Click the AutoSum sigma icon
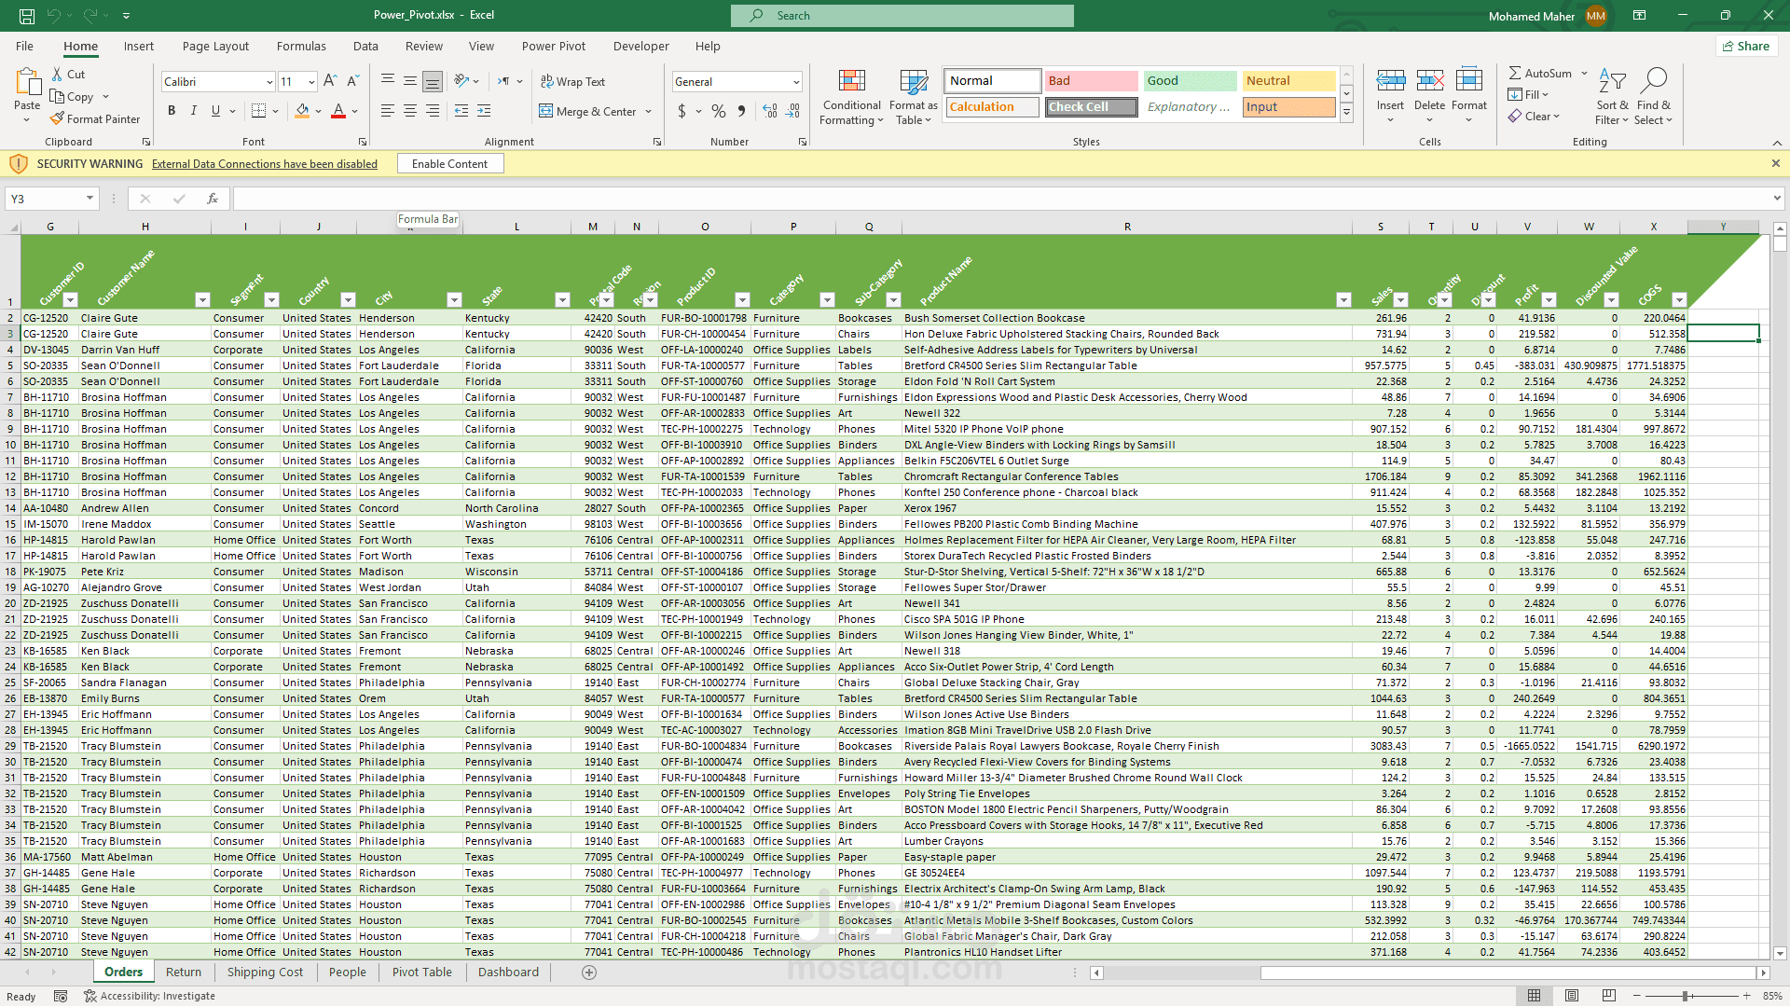1790x1007 pixels. (x=1515, y=73)
